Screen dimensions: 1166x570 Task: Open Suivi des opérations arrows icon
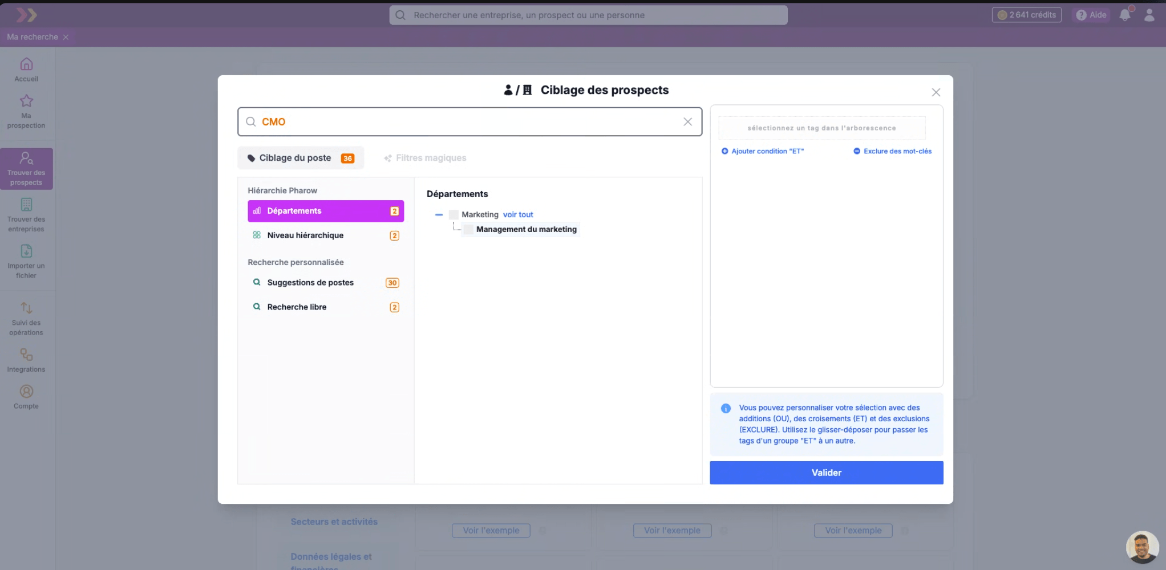(26, 308)
